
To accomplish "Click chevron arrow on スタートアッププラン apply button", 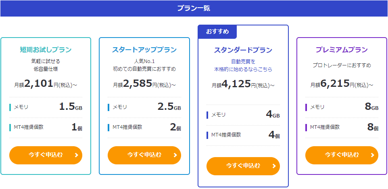I will (x=175, y=155).
